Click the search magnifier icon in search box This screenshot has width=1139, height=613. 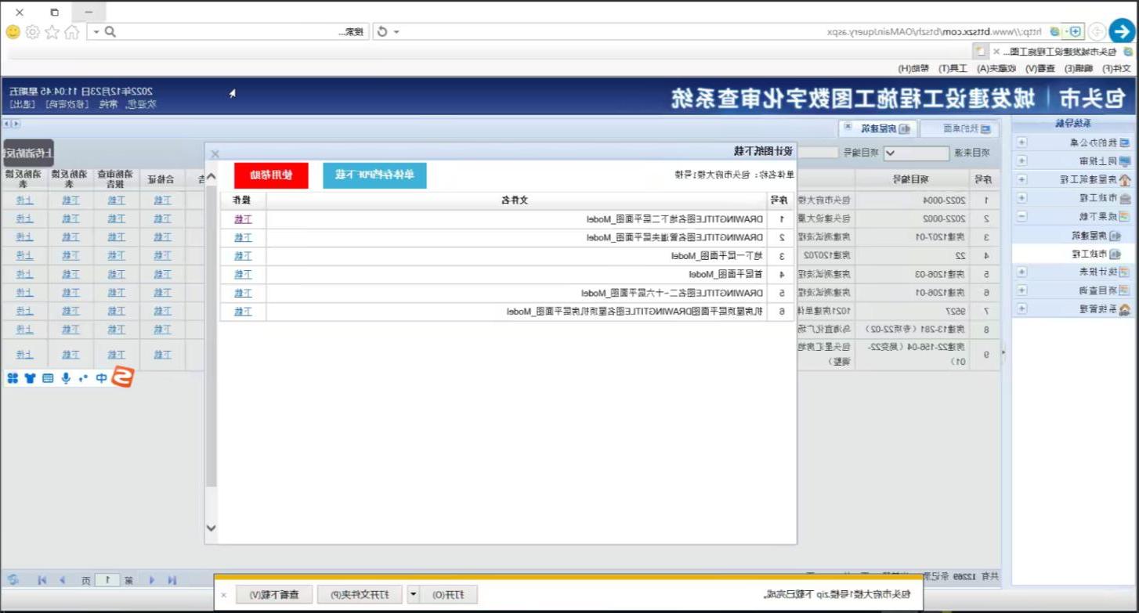[x=110, y=32]
